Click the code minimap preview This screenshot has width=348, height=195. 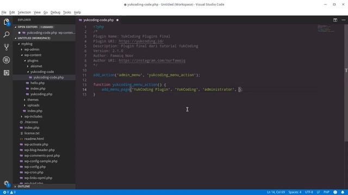coord(326,29)
